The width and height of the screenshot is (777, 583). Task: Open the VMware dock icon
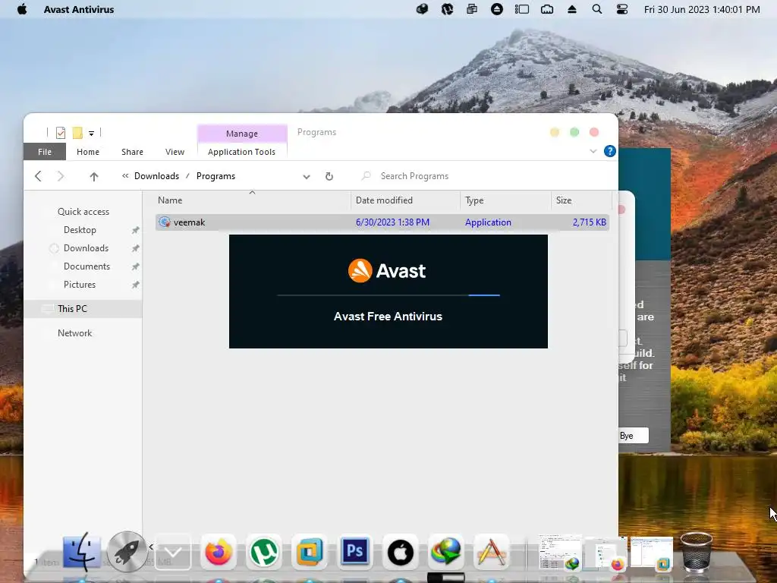point(310,552)
